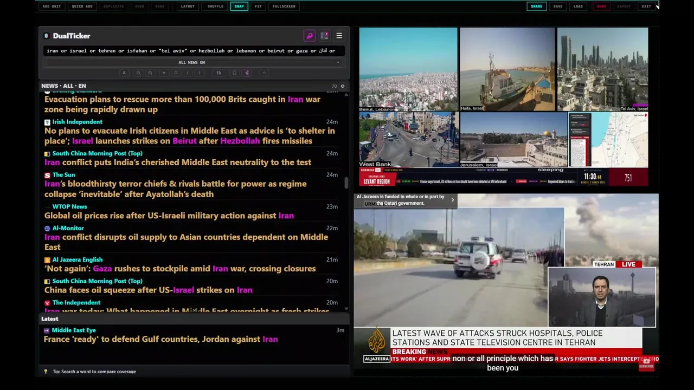This screenshot has width=694, height=390.
Task: Click Al-Monitor source icon
Action: pyautogui.click(x=47, y=228)
